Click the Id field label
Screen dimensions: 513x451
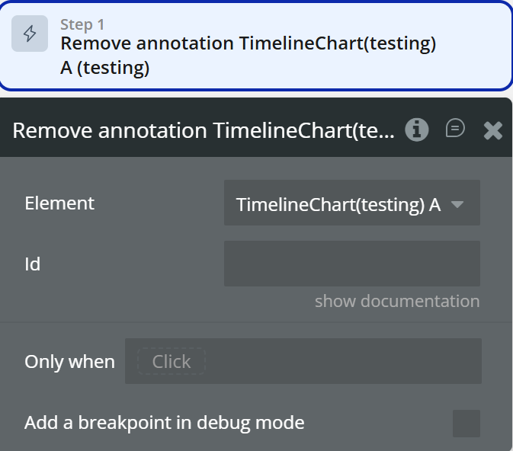pos(33,264)
